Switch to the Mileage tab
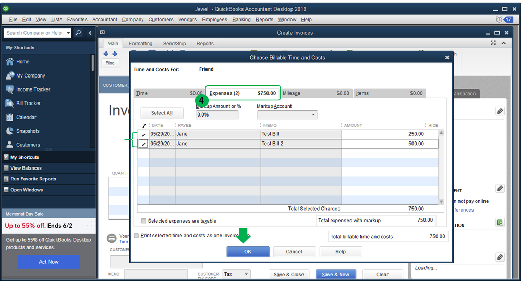The image size is (521, 284). [316, 93]
